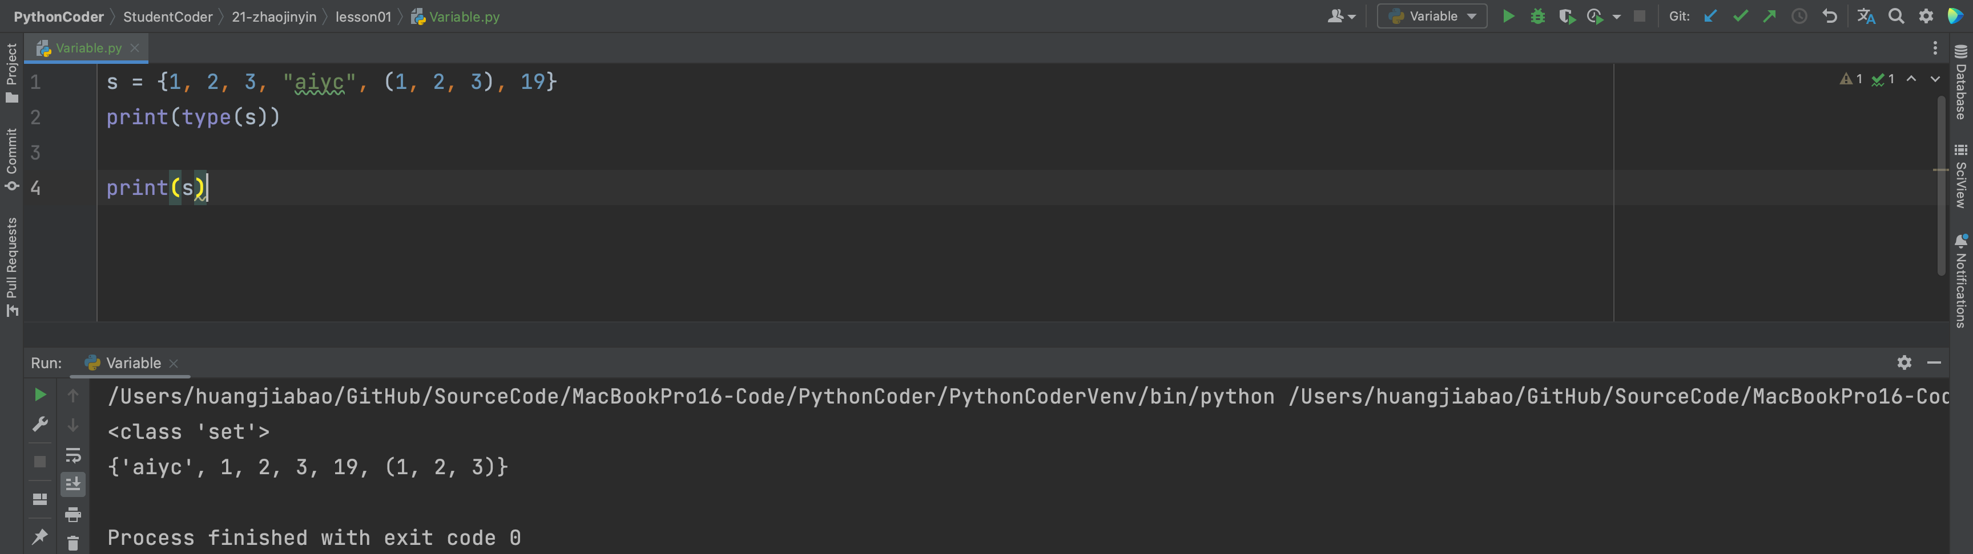1973x554 pixels.
Task: Open Search Everywhere magnifier icon
Action: [1895, 16]
